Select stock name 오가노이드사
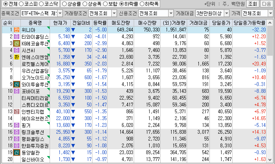This screenshot has width=275, height=164. (x=35, y=78)
